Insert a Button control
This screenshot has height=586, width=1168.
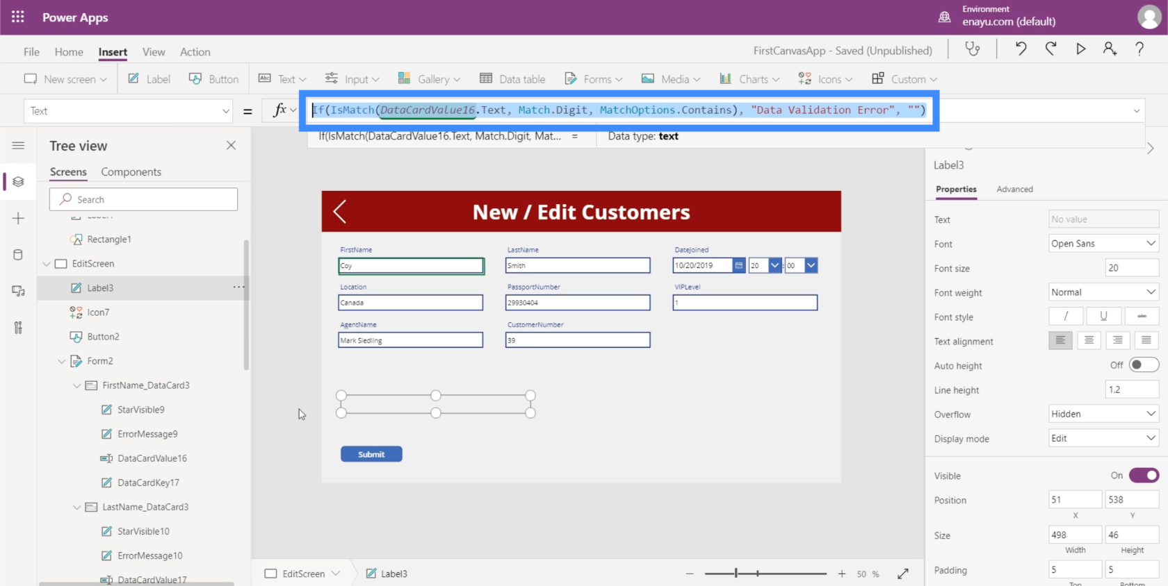pyautogui.click(x=213, y=78)
